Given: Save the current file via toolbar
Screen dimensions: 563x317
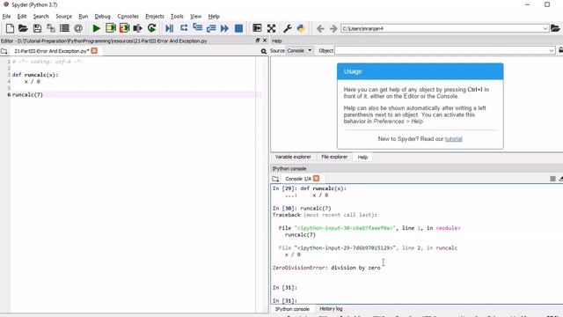Looking at the screenshot, I should [37, 28].
